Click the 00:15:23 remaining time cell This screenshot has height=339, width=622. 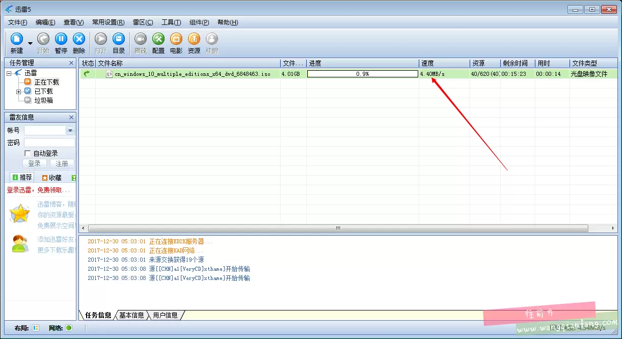click(513, 74)
